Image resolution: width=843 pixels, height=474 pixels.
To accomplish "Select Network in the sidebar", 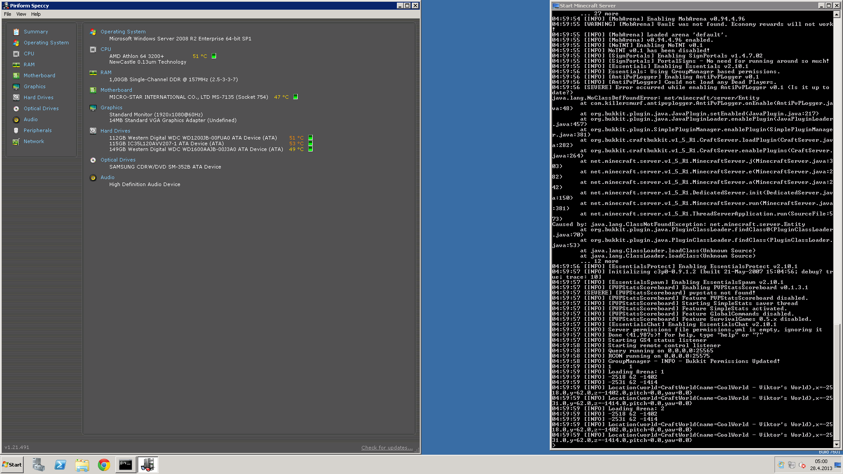I will click(x=34, y=141).
